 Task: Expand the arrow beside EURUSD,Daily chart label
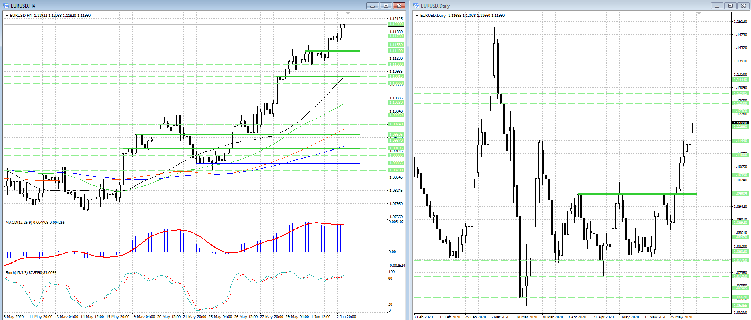[x=417, y=16]
